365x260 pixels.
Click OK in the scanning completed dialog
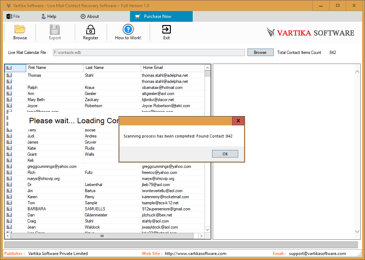[225, 154]
